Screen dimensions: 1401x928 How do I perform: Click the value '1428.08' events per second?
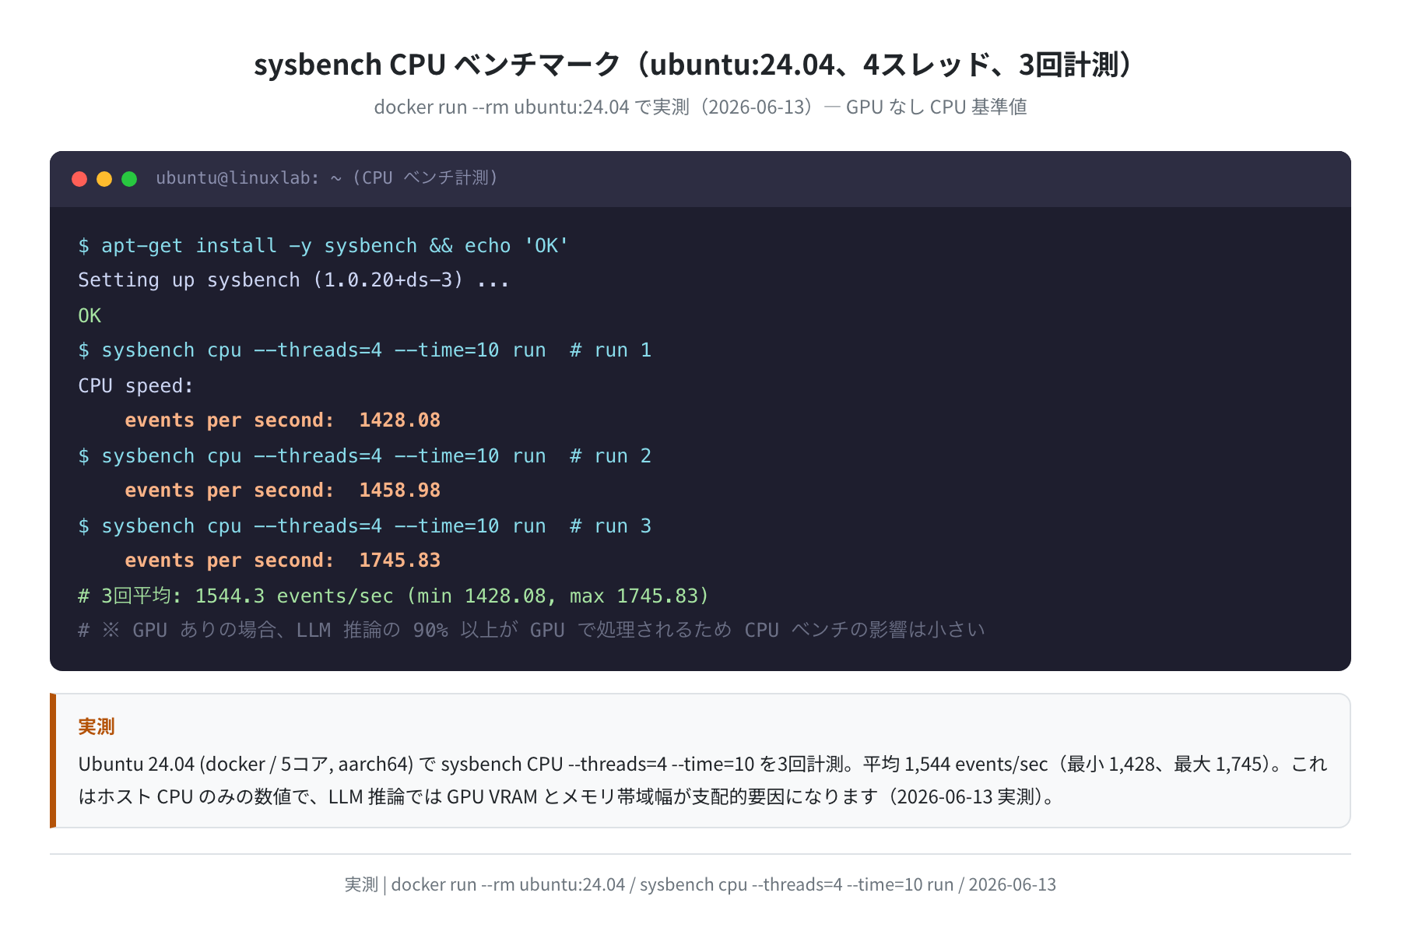click(399, 420)
